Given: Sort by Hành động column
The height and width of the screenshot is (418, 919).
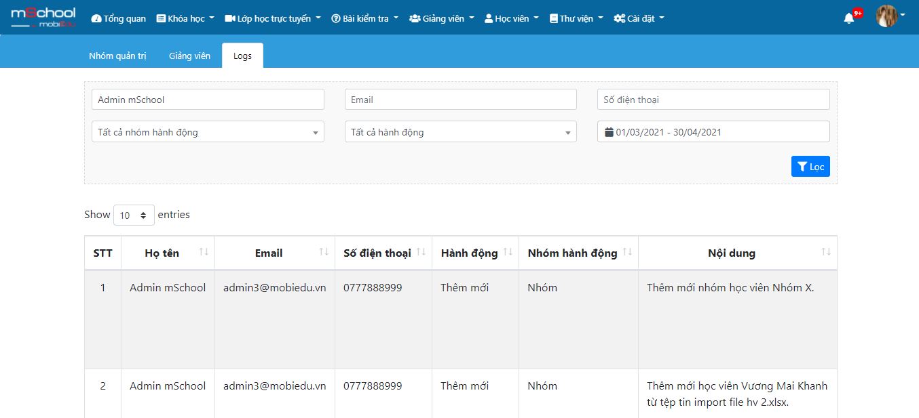Looking at the screenshot, I should click(x=475, y=253).
